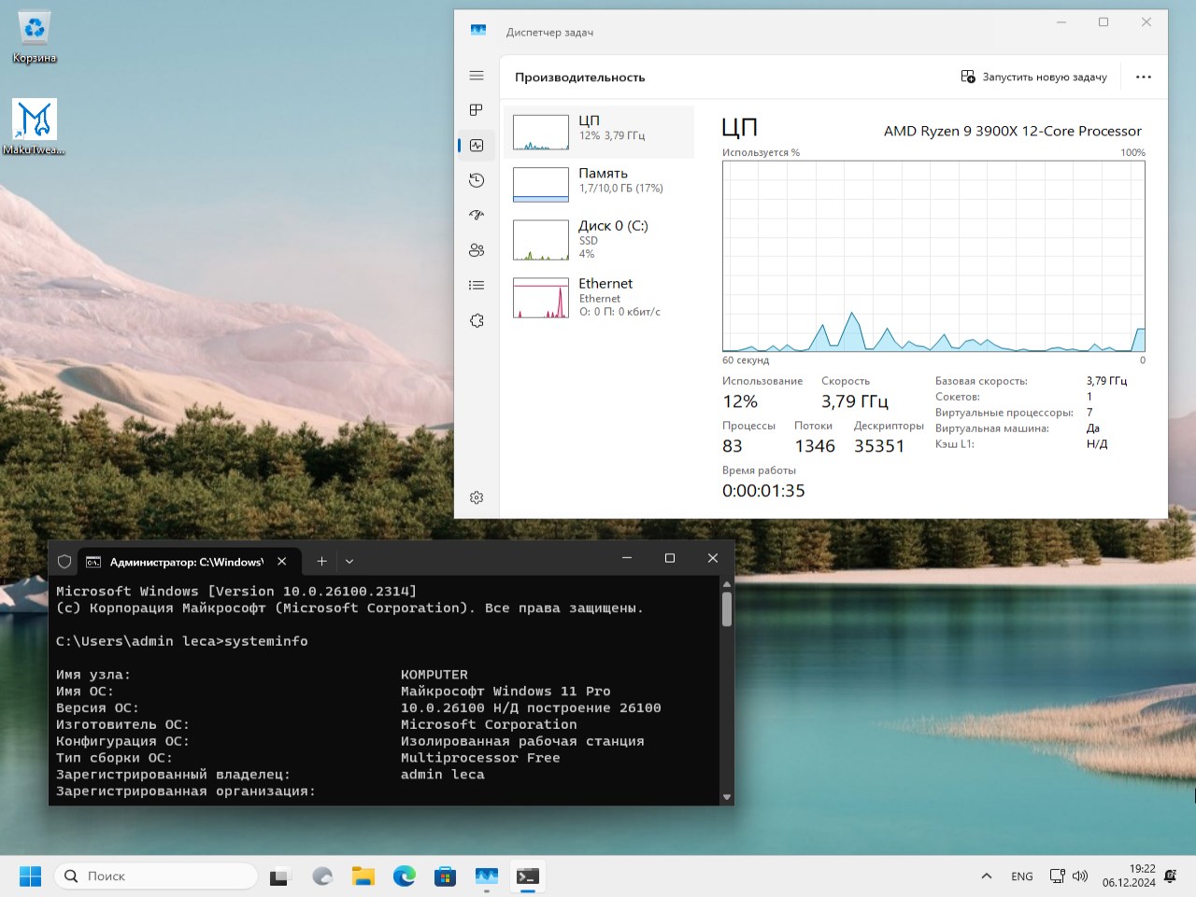Click the 12% usage value

740,402
